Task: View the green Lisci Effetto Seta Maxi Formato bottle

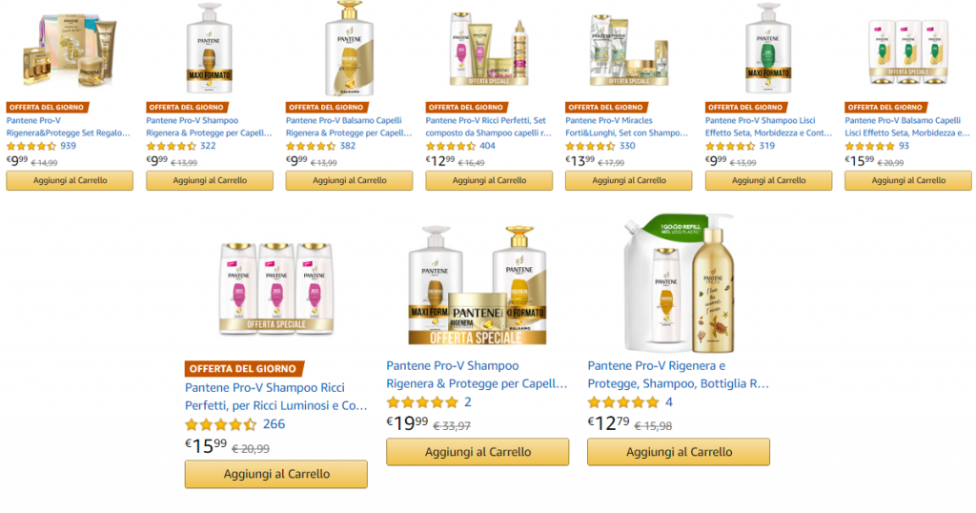Action: coord(769,49)
